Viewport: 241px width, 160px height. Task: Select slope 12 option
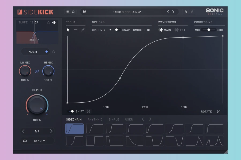(32, 22)
